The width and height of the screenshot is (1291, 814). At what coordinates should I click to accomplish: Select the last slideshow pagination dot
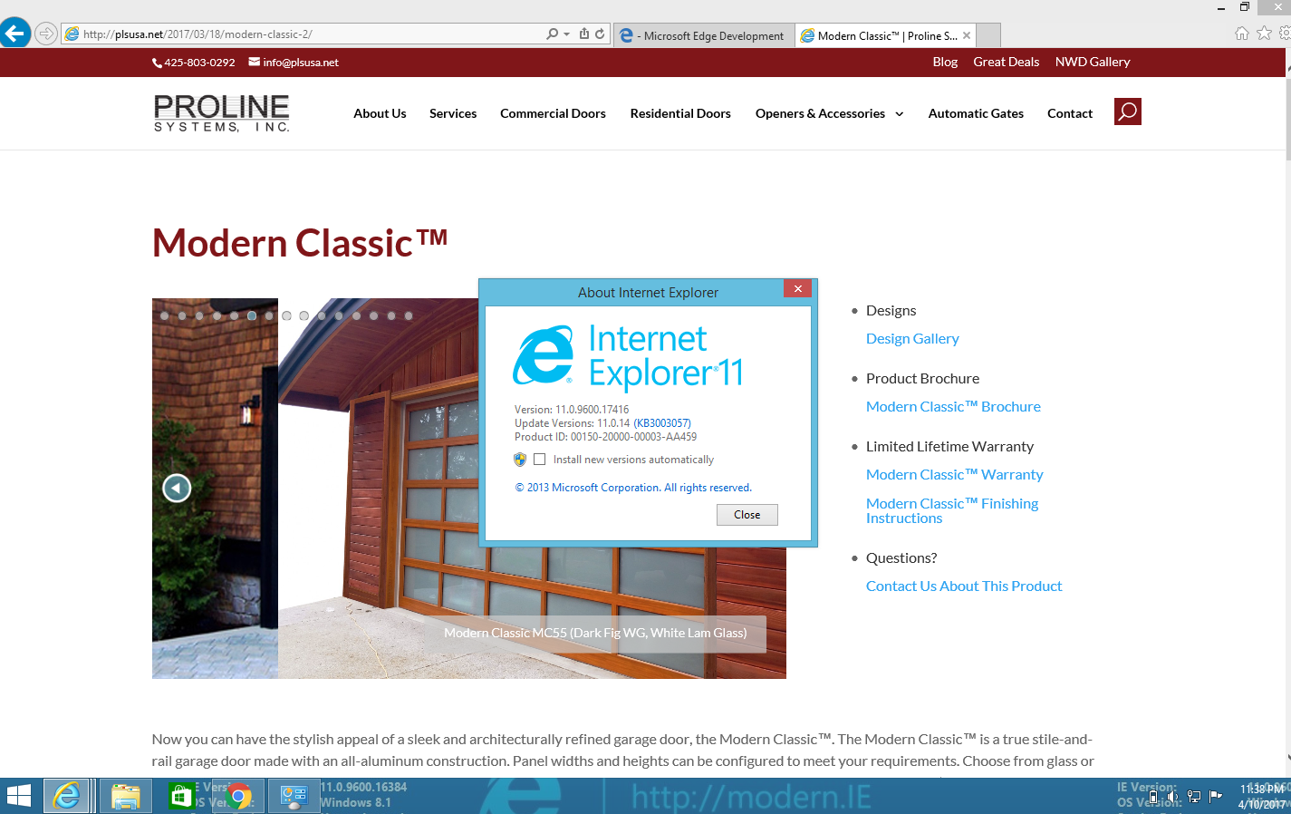pyautogui.click(x=409, y=316)
